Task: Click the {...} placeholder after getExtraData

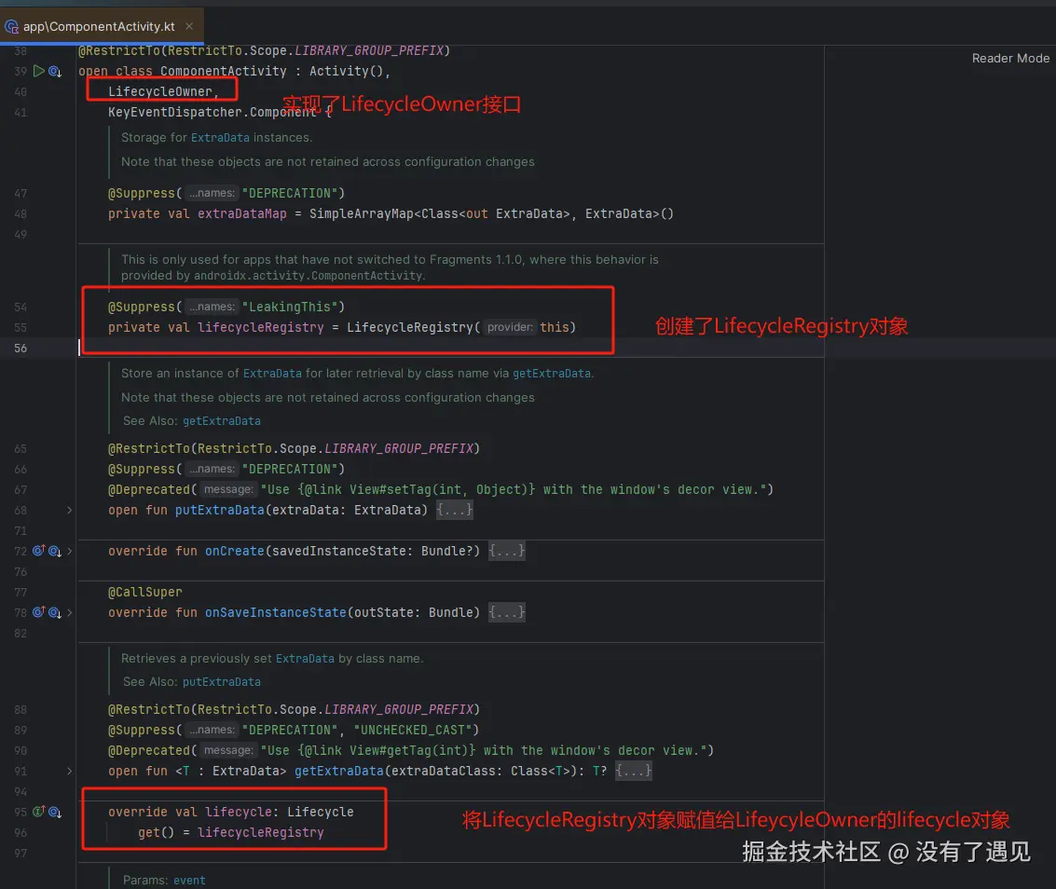Action: point(634,771)
